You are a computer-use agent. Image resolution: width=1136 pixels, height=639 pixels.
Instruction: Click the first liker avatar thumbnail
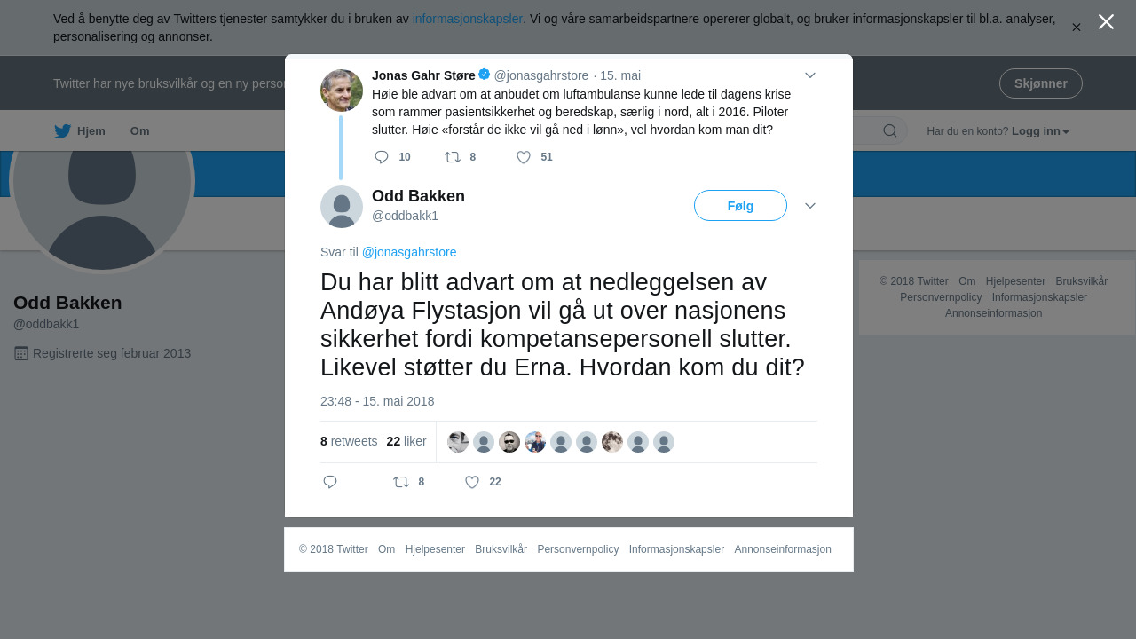pyautogui.click(x=458, y=442)
